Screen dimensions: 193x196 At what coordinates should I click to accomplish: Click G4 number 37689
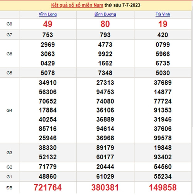click(x=163, y=83)
